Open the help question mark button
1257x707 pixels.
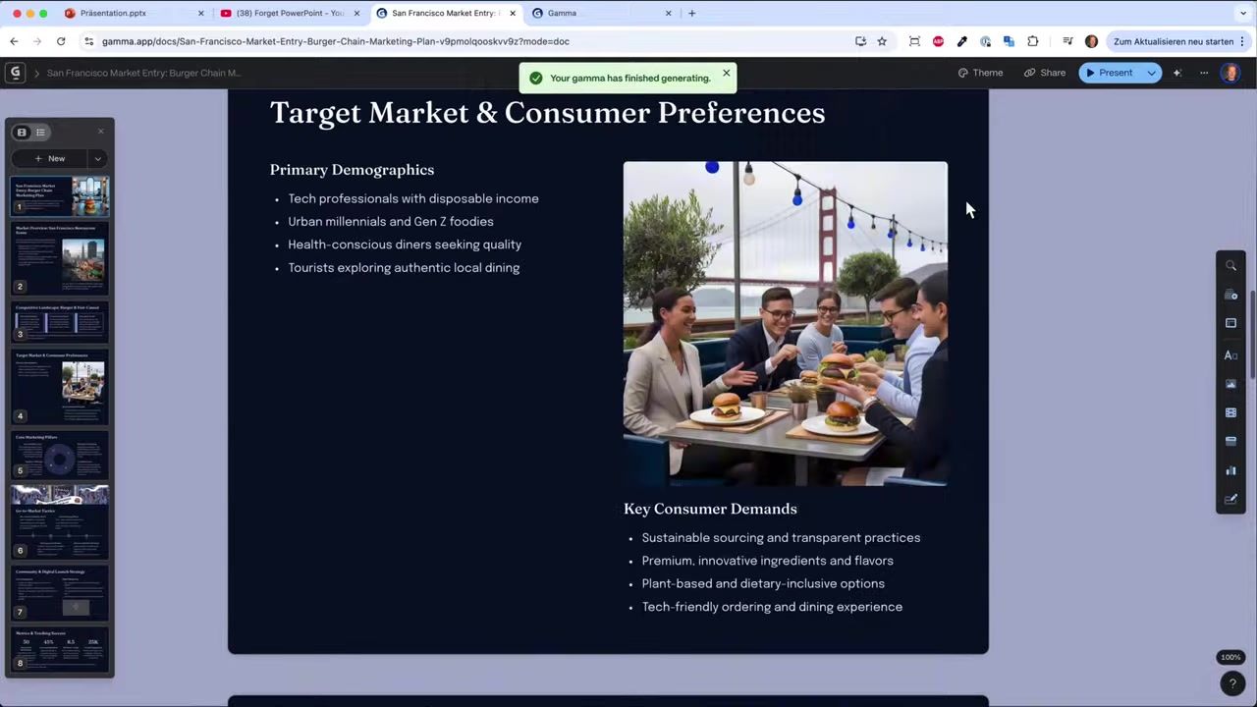click(1232, 683)
